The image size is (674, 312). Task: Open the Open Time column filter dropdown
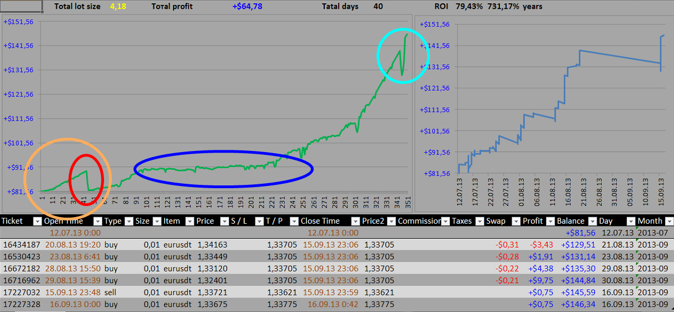click(98, 221)
